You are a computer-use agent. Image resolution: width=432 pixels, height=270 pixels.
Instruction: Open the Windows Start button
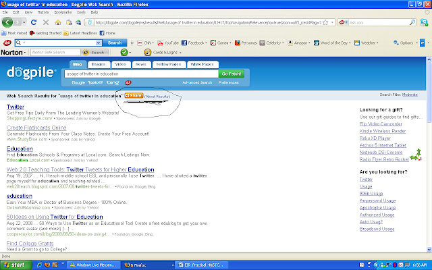point(16,265)
